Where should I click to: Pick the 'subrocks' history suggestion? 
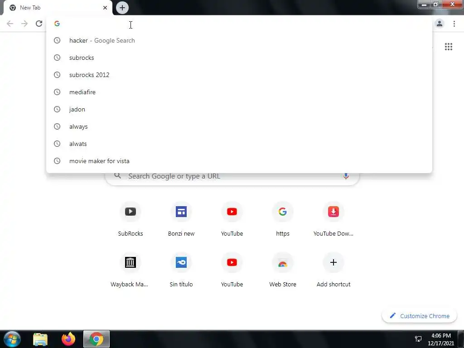239,58
